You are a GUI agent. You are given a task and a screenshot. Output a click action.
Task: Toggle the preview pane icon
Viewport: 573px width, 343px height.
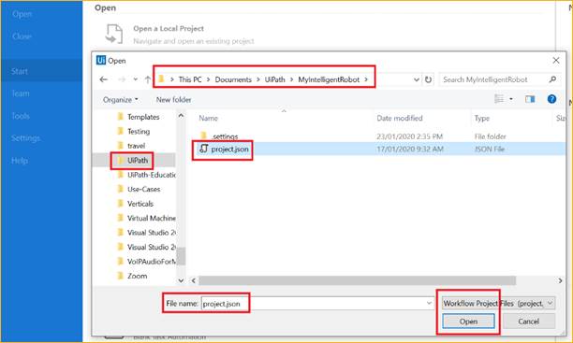point(530,99)
